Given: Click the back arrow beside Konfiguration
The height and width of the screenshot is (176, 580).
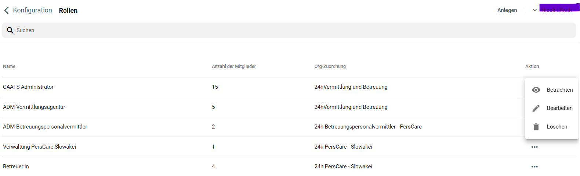Looking at the screenshot, I should 6,11.
